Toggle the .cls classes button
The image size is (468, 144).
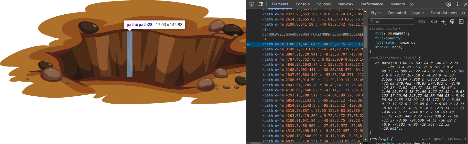(x=433, y=21)
